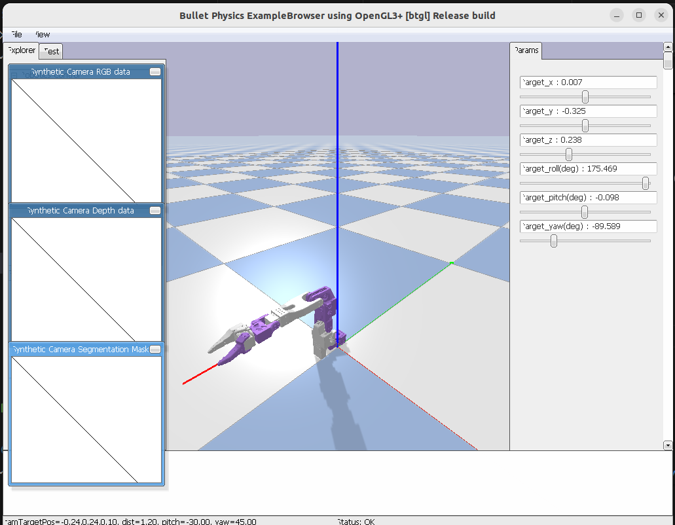Click the Synthetic Camera Segmentation Mask window button
The width and height of the screenshot is (675, 525).
tap(155, 350)
